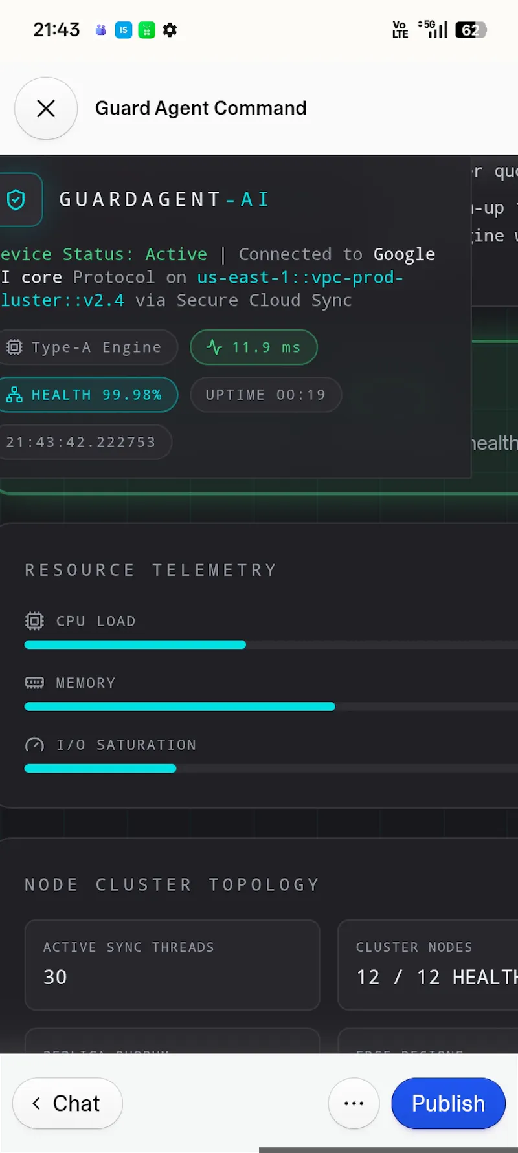Image resolution: width=518 pixels, height=1153 pixels.
Task: Select the Type-A Engine chip
Action: point(87,347)
